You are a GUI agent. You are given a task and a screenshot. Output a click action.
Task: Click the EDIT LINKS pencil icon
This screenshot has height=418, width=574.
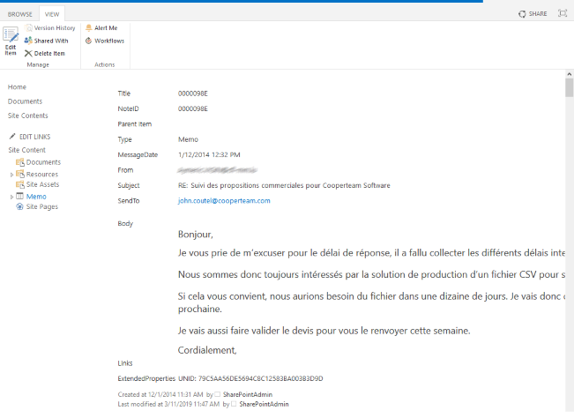pyautogui.click(x=12, y=136)
